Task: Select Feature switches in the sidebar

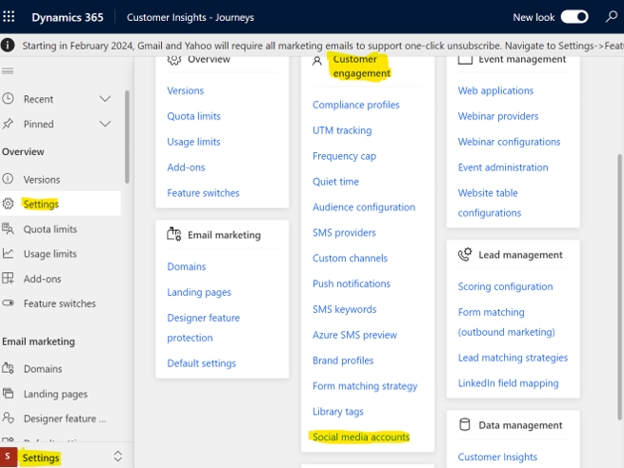Action: 60,303
